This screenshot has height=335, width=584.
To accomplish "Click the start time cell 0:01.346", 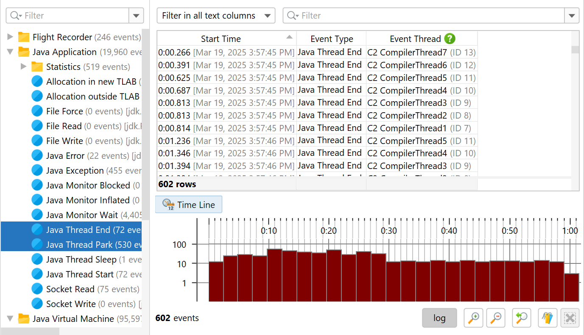I will coord(226,153).
